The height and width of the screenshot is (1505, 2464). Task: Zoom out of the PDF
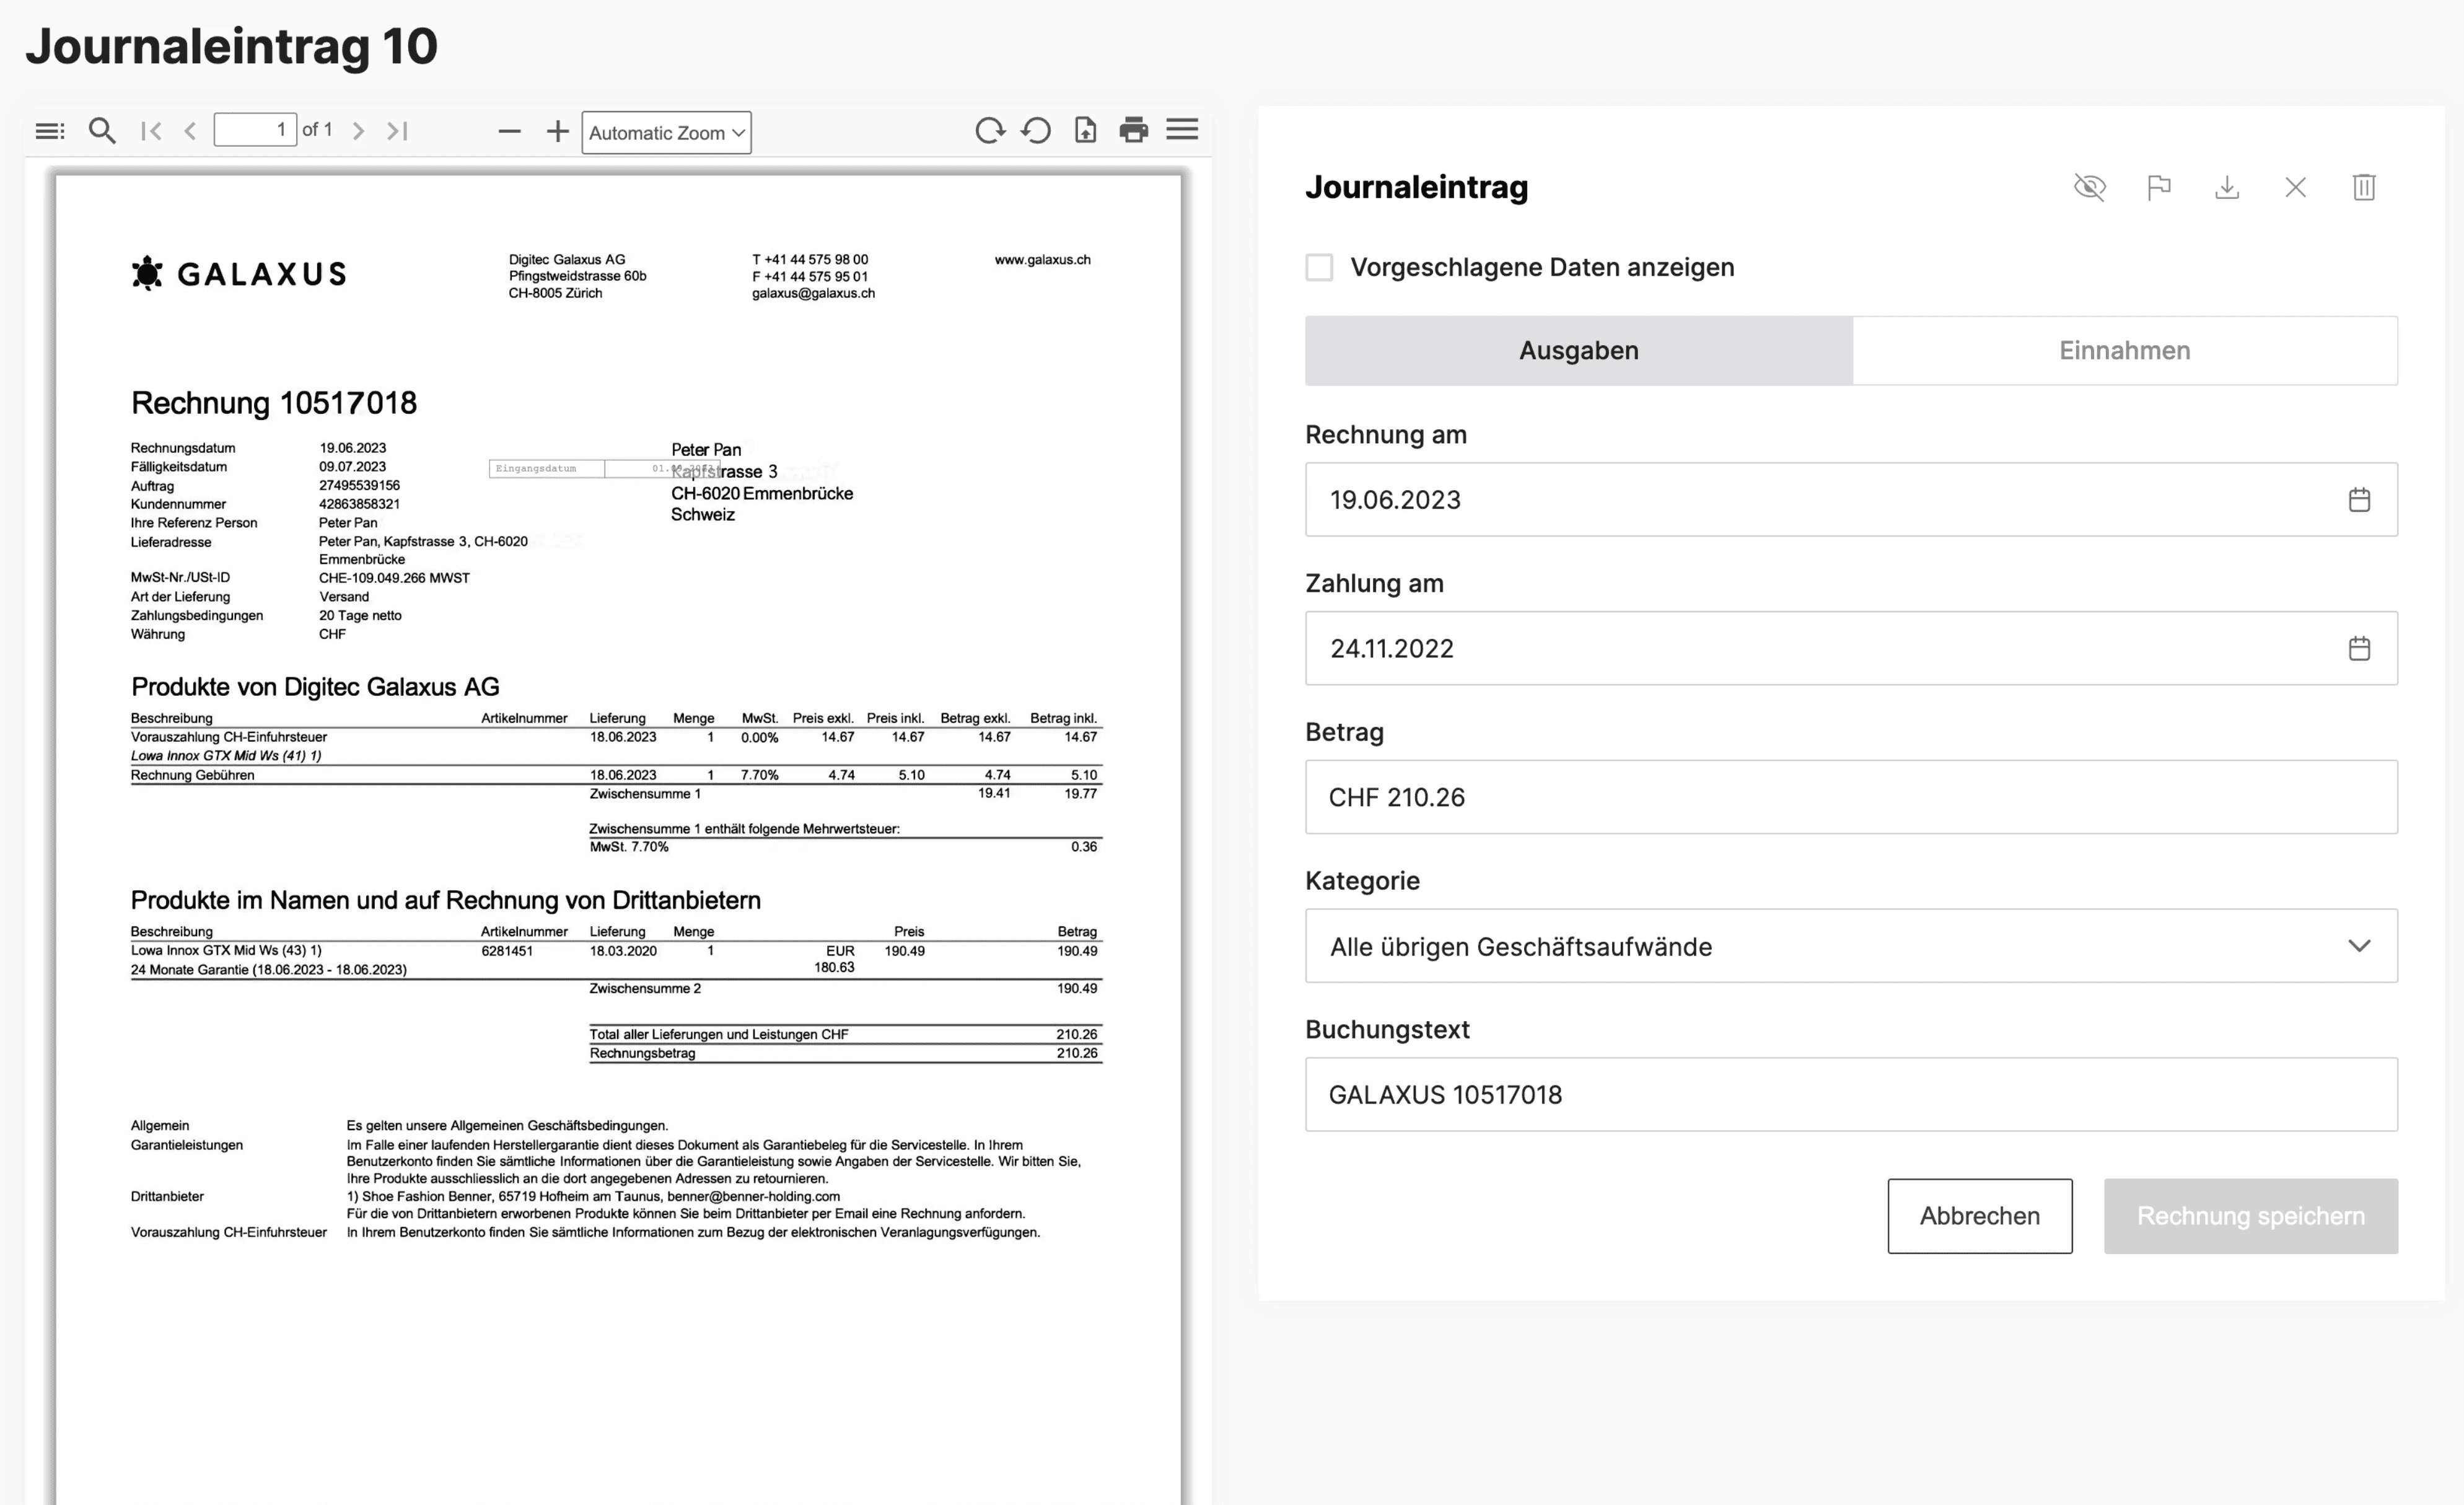click(x=509, y=131)
